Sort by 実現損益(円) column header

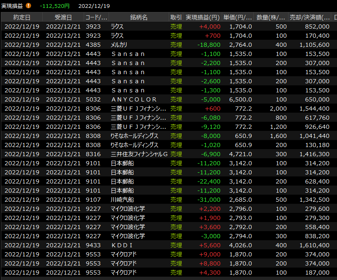(x=203, y=17)
